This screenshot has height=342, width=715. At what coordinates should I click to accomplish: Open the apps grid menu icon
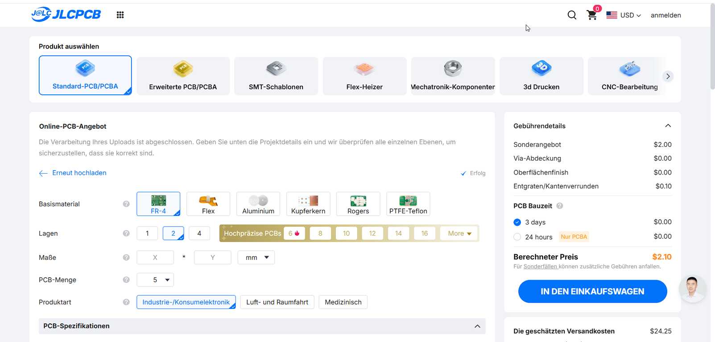coord(120,15)
